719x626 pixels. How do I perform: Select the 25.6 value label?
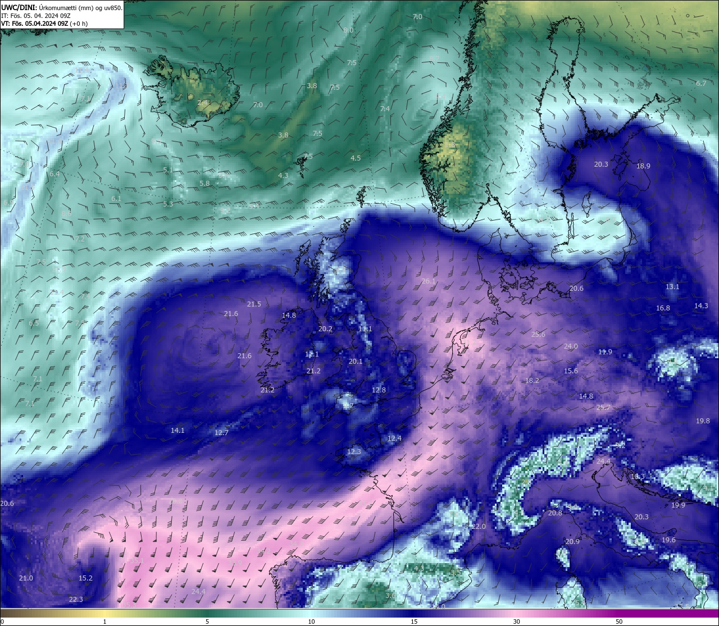pyautogui.click(x=538, y=334)
